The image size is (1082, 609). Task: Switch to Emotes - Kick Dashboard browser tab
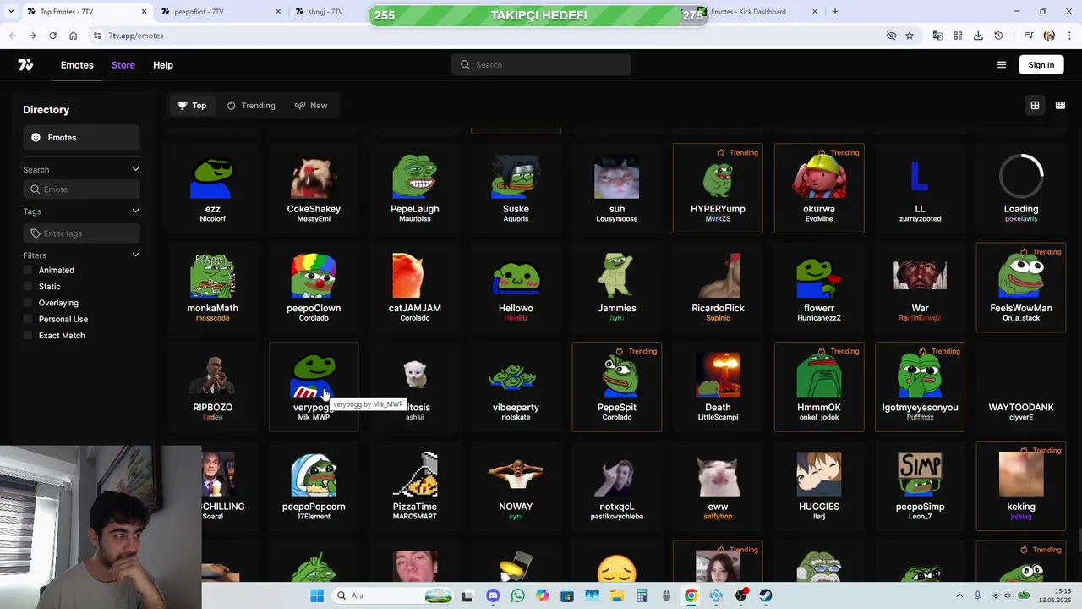pos(757,12)
